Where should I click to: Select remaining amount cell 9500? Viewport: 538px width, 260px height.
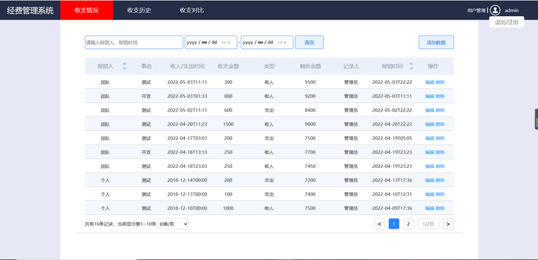(x=310, y=82)
